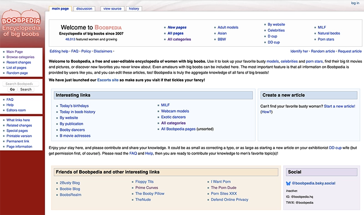This screenshot has height=215, width=364.
Task: Go to a Random page via sidebar
Action: pyautogui.click(x=17, y=73)
